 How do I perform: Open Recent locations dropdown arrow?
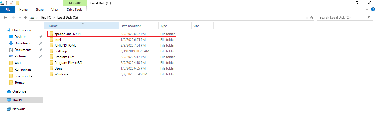pyautogui.click(x=20, y=18)
